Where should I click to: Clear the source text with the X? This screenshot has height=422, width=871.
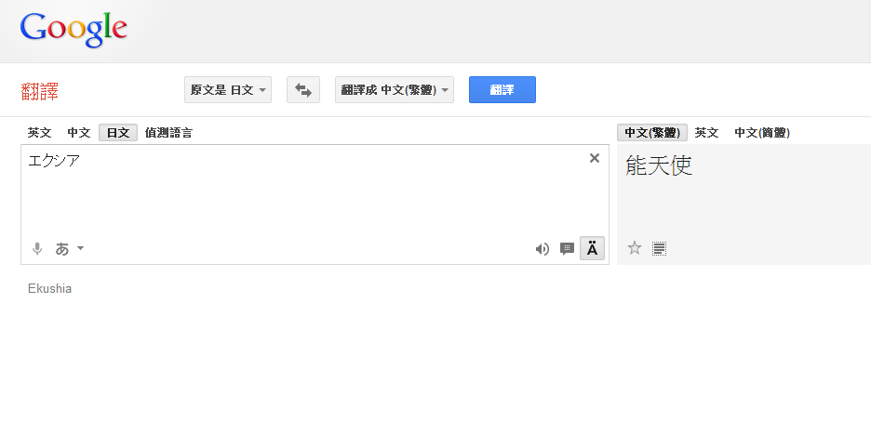tap(595, 158)
